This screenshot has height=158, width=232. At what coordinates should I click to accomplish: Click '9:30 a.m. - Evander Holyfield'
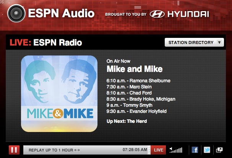coord(136,111)
